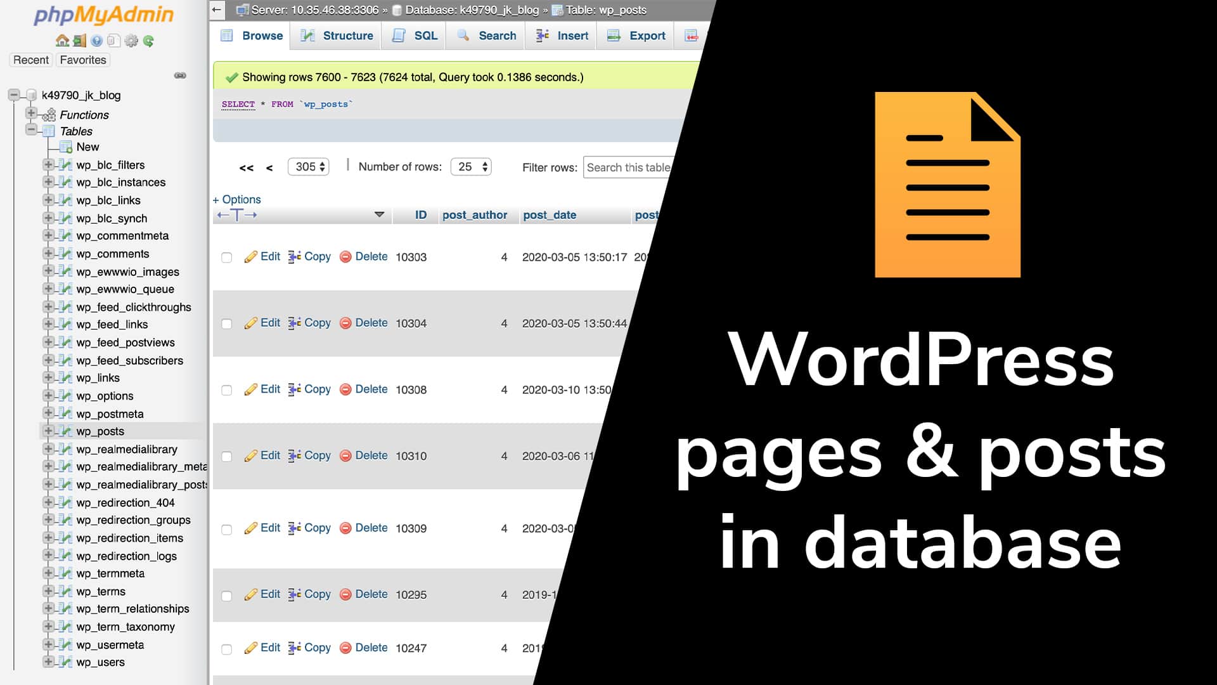Click the Structure tab for wp_posts

pos(348,35)
